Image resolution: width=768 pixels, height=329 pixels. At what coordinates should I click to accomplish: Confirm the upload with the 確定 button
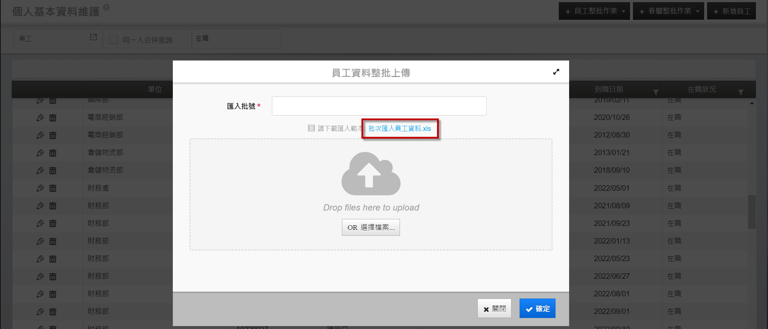pos(537,308)
